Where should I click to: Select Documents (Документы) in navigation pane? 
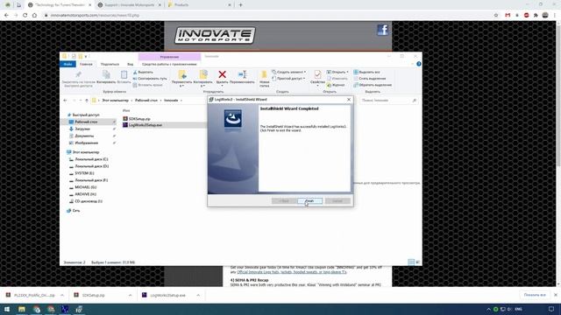tap(84, 136)
